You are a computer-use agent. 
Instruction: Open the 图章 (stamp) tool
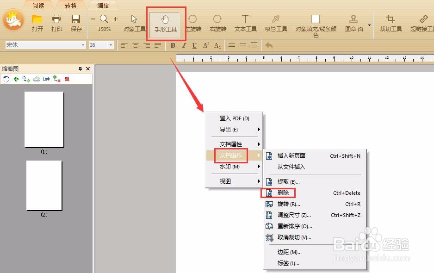pyautogui.click(x=353, y=23)
